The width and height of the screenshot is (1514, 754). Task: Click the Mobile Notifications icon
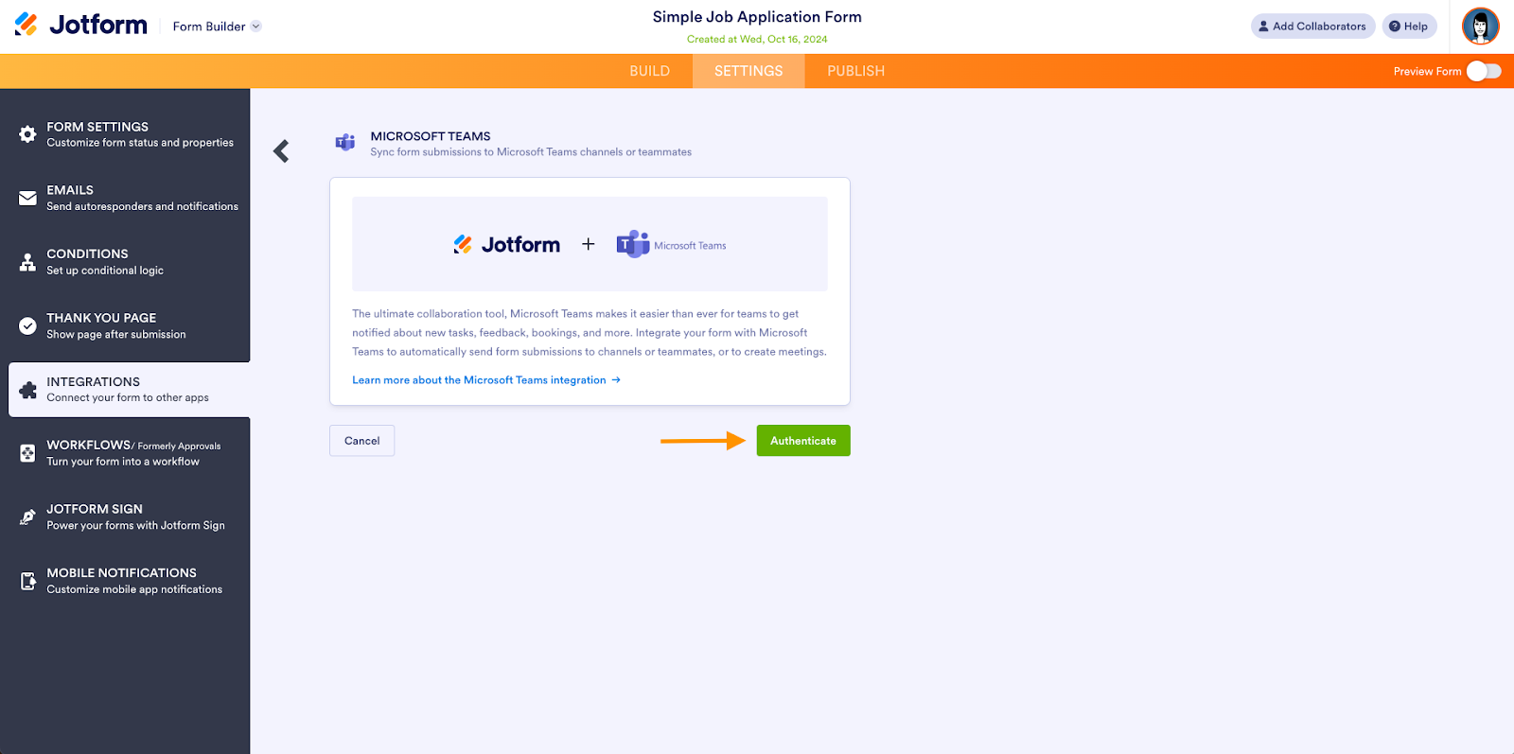(x=27, y=581)
